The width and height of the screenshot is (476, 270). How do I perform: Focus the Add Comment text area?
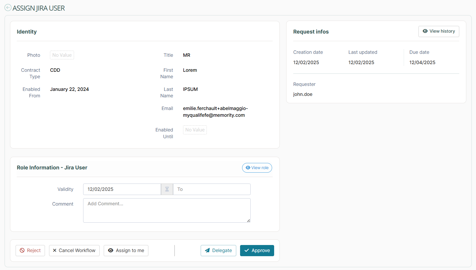pos(167,210)
